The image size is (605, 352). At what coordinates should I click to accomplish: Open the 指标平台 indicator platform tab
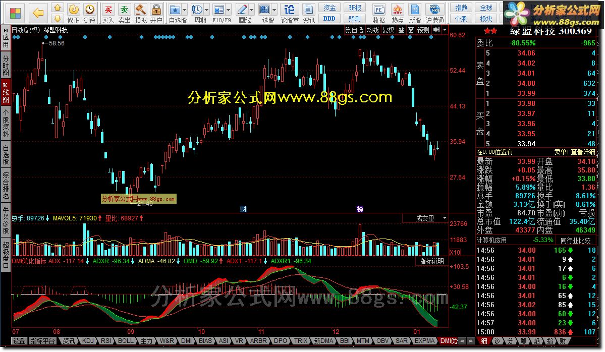coord(42,341)
